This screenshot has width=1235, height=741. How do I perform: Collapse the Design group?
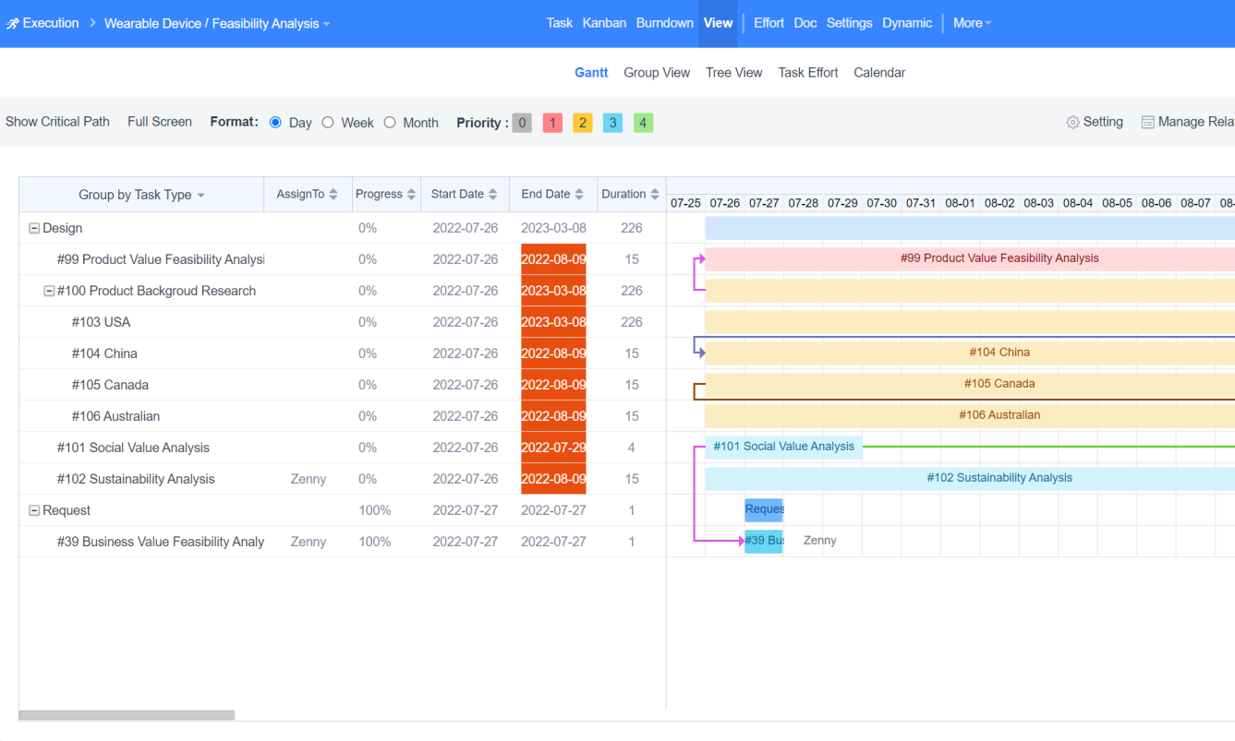pos(34,228)
